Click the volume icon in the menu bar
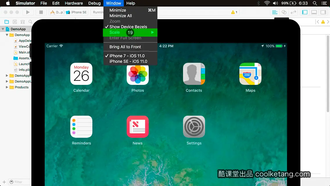The width and height of the screenshot is (330, 186). pos(275,3)
